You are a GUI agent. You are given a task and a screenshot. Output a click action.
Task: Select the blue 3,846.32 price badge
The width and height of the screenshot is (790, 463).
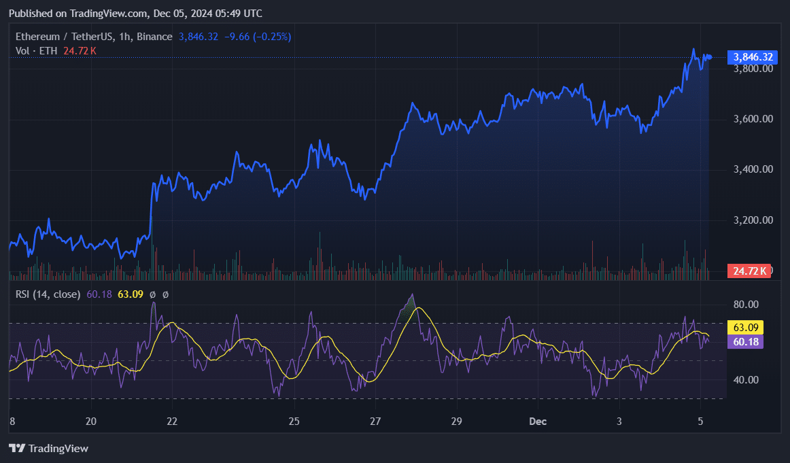(x=751, y=57)
